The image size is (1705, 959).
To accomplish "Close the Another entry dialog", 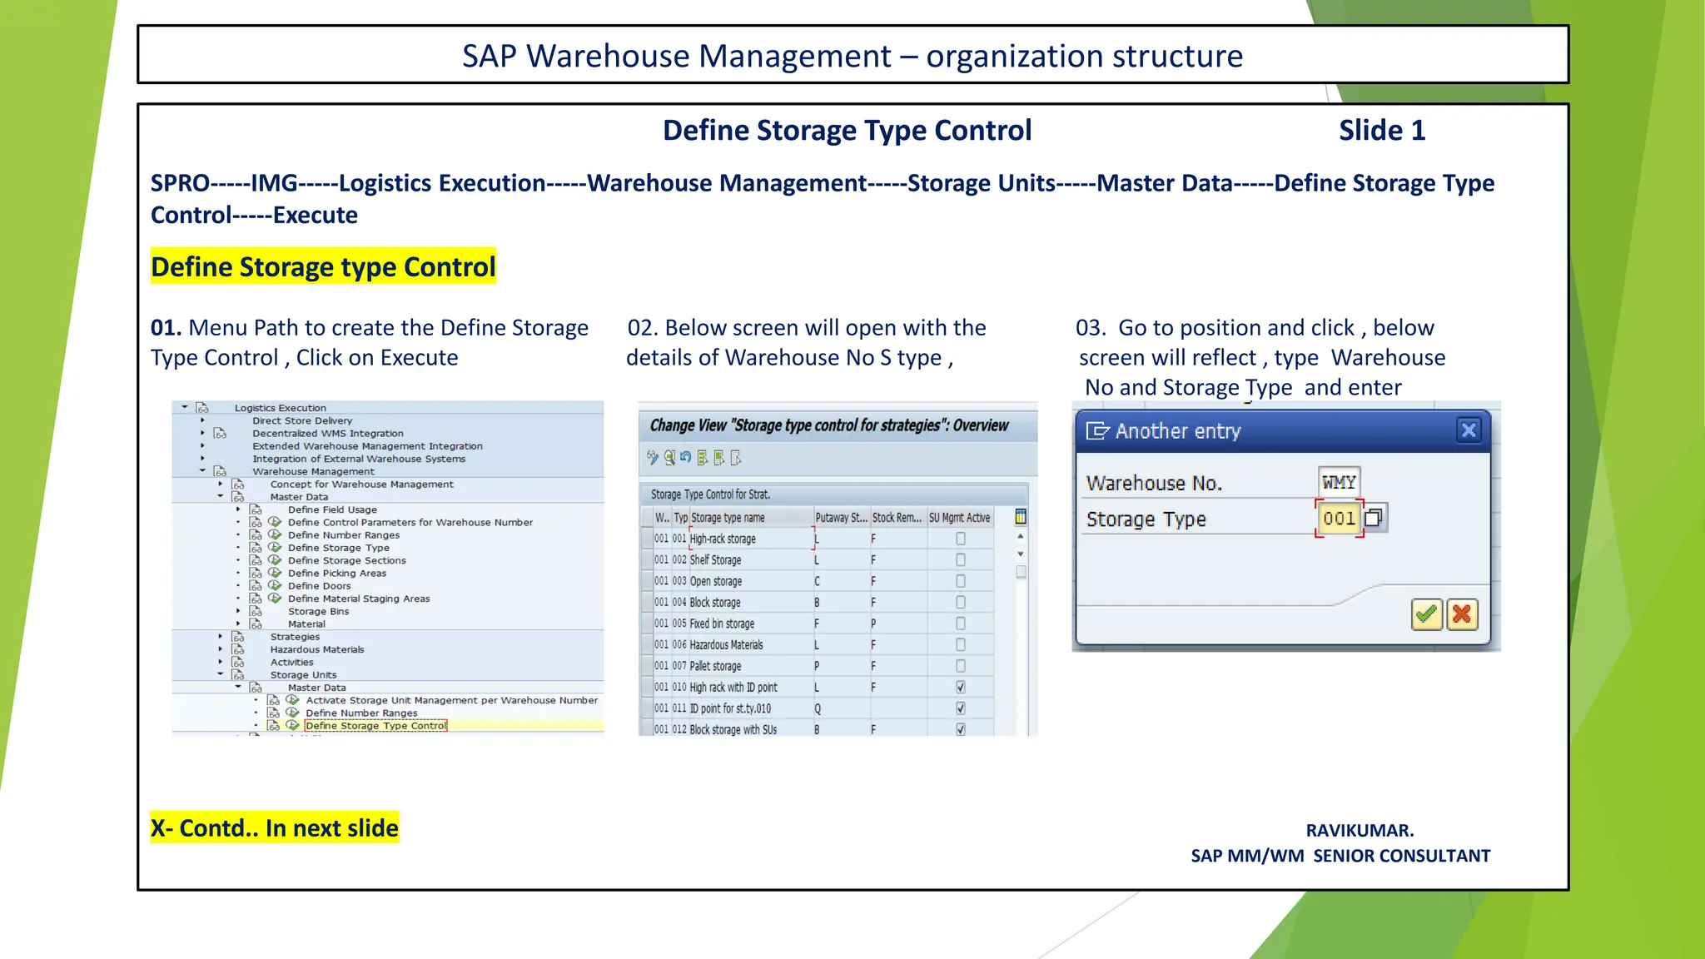I will pyautogui.click(x=1469, y=430).
